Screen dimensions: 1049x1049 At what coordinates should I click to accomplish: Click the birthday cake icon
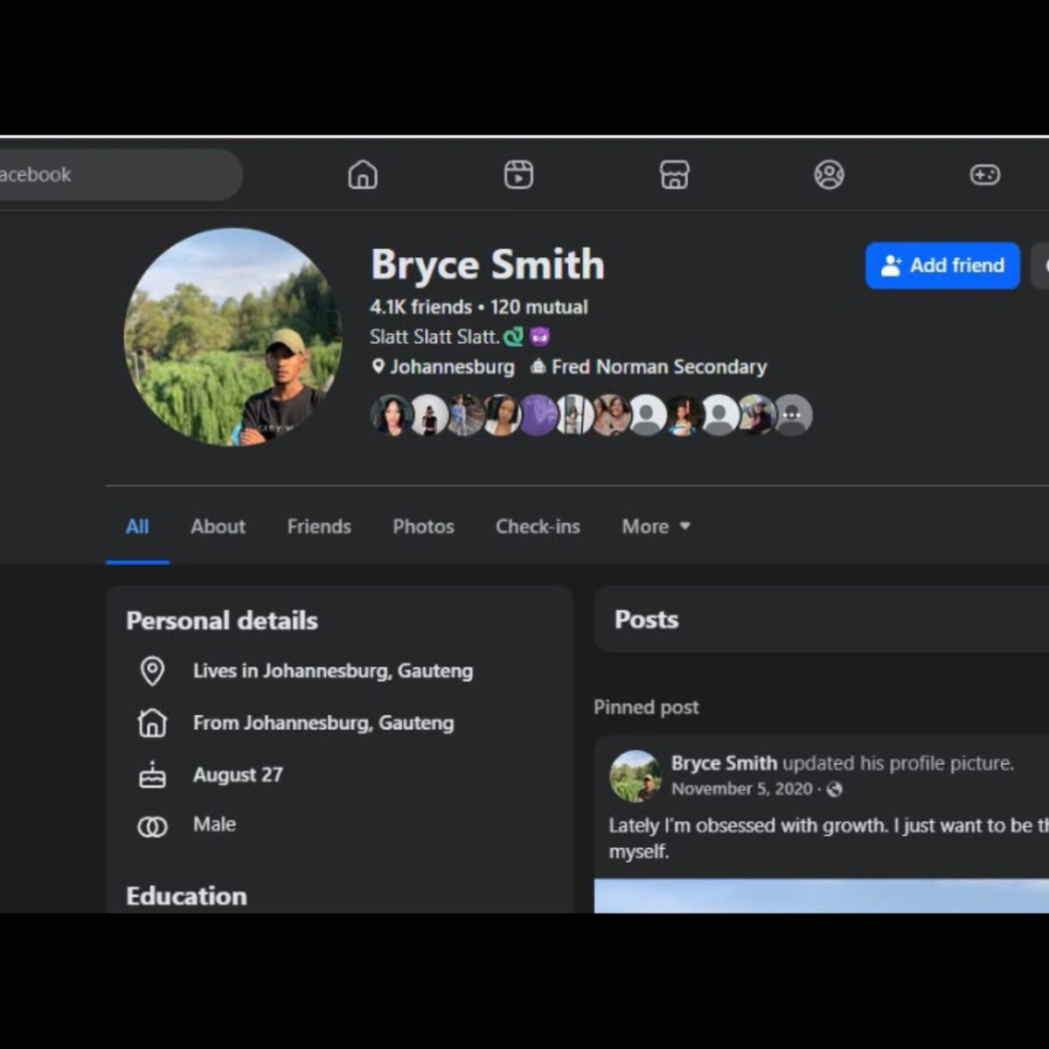[x=152, y=775]
